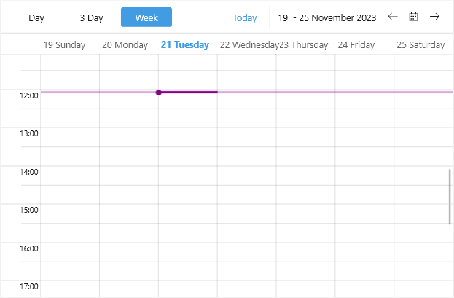Click the next week arrow icon
Image resolution: width=454 pixels, height=298 pixels.
point(435,17)
